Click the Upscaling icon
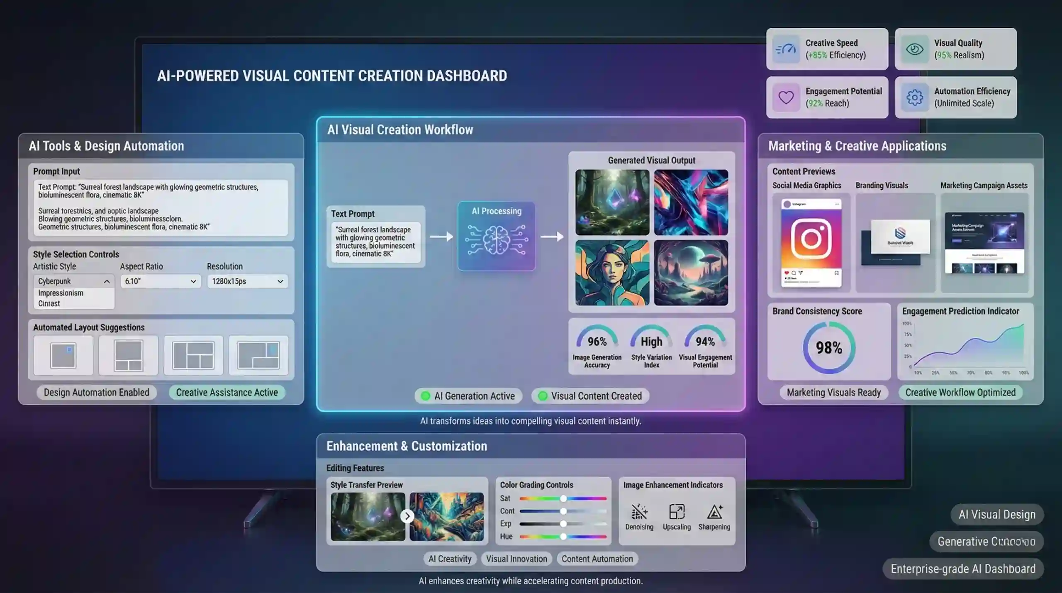 (677, 512)
